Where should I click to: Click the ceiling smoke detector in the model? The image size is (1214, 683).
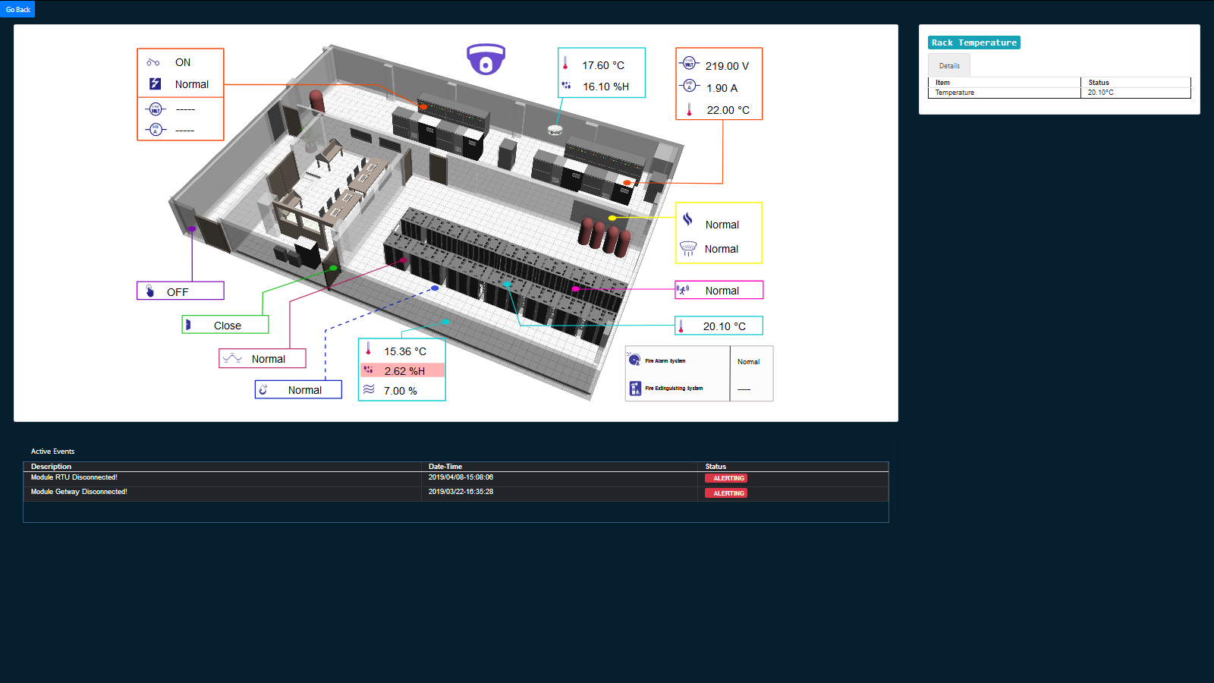[x=555, y=130]
